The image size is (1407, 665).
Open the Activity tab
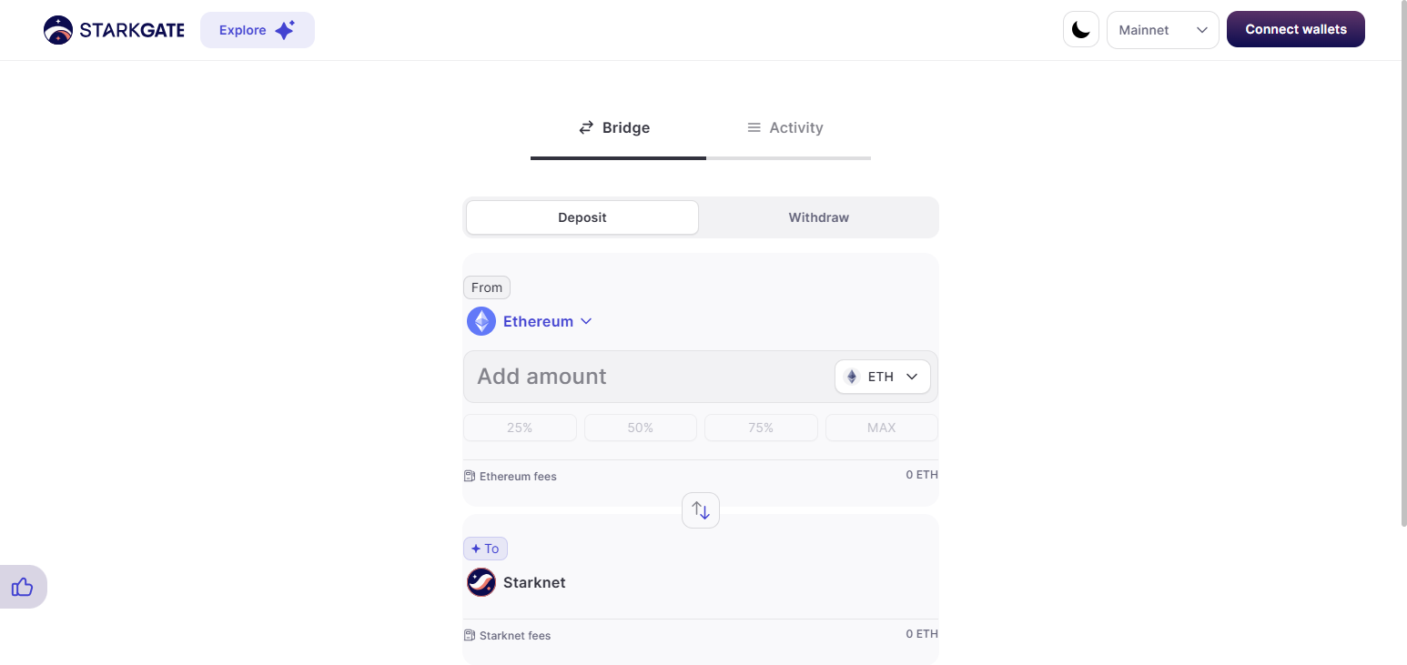(x=784, y=127)
